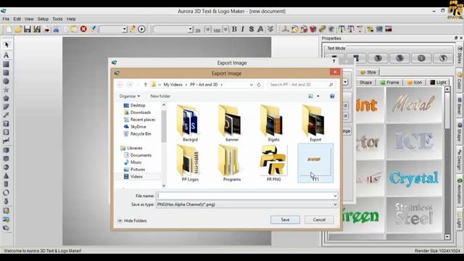
Task: Choose the circle shape tool in left toolbar
Action: [x=6, y=81]
